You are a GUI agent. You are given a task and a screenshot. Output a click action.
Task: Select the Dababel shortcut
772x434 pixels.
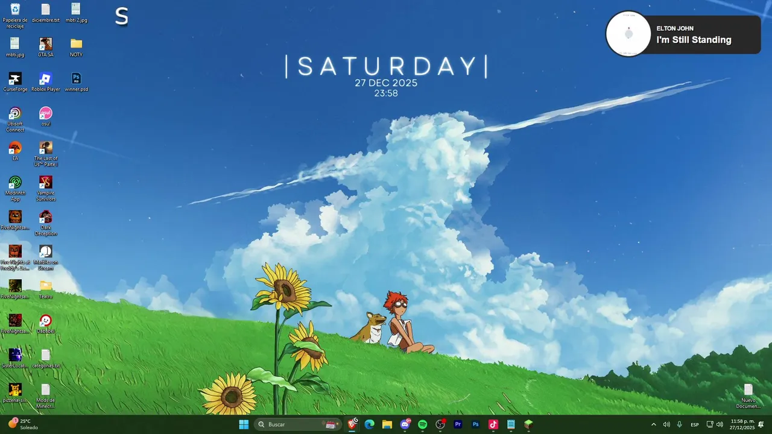(x=46, y=324)
